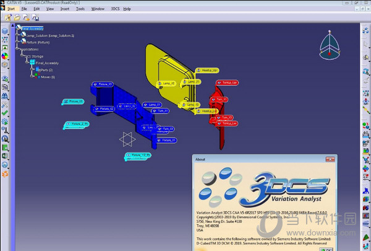
Task: Click the blue gear run icon
Action: click(x=5, y=121)
